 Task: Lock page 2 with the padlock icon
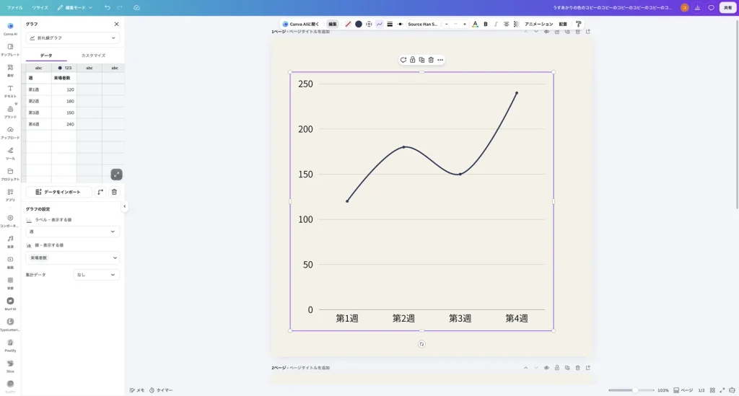click(556, 368)
